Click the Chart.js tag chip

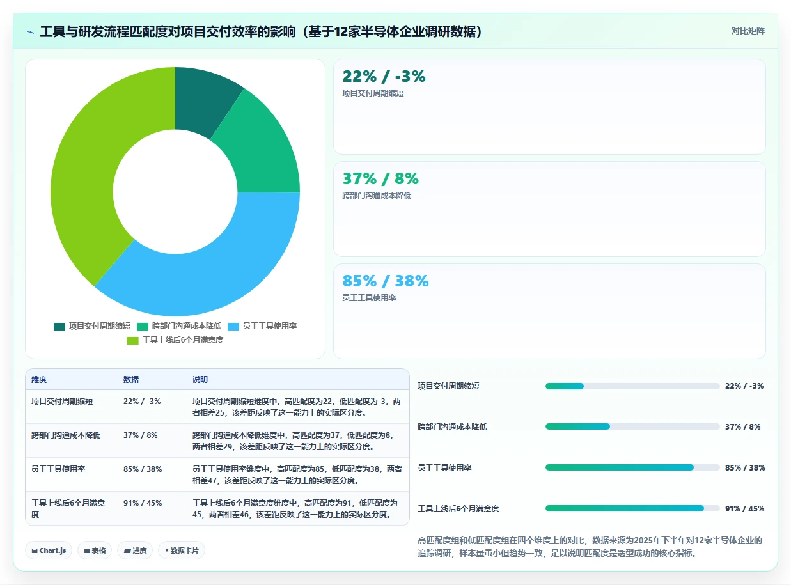(49, 550)
